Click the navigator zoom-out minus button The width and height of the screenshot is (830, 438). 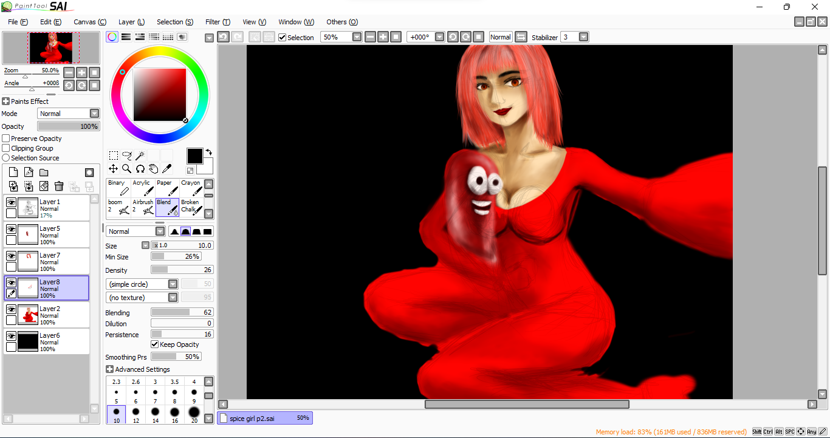pos(69,72)
